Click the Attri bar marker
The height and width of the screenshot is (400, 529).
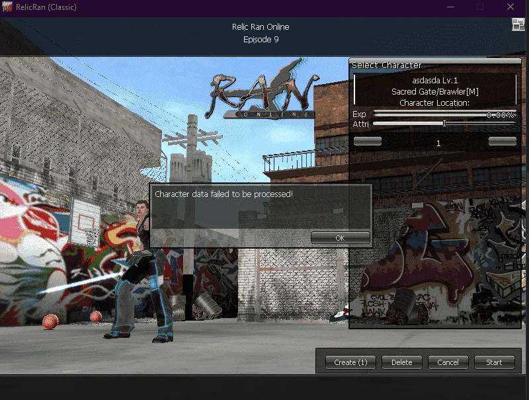coord(444,124)
